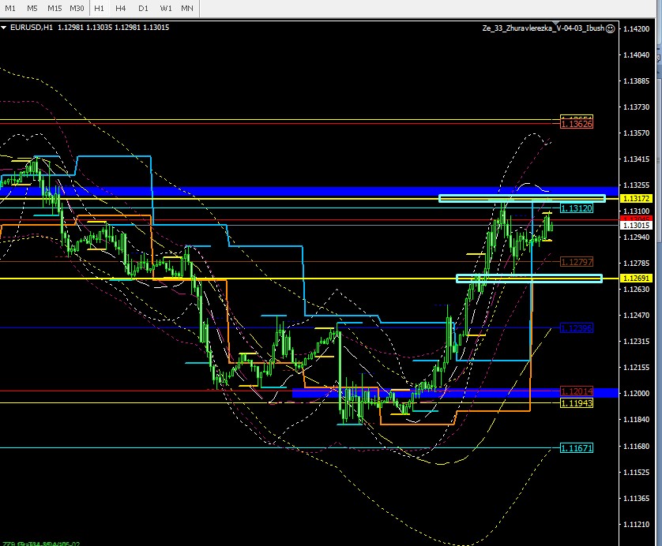Click the yellow 1.11943 level label
The height and width of the screenshot is (546, 662).
click(576, 403)
